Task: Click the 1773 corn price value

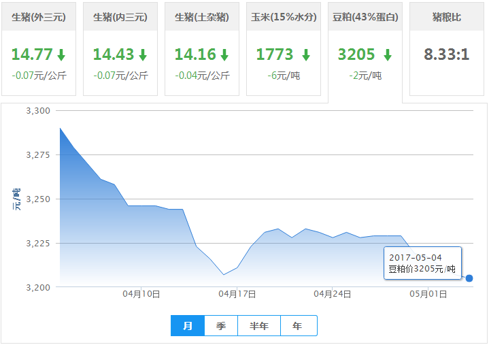Action: [x=275, y=54]
